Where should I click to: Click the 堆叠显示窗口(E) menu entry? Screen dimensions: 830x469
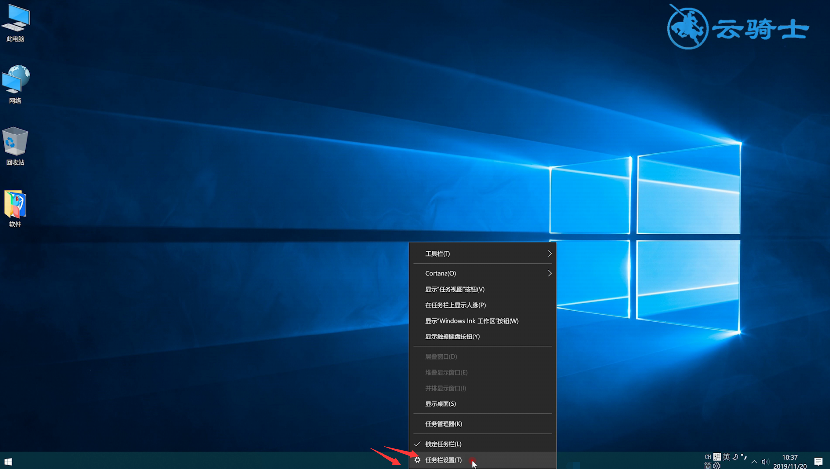482,373
